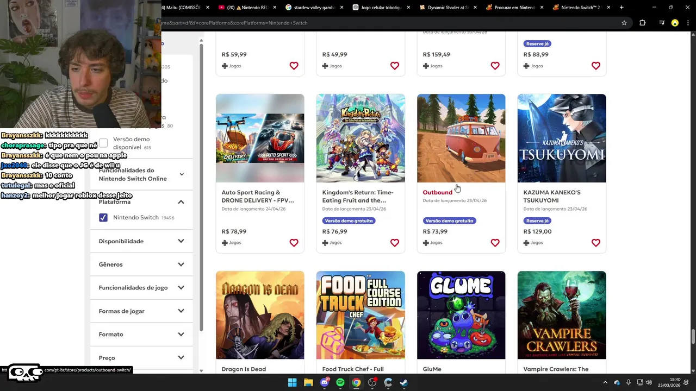Open the Tsukuyomi cover image
The image size is (696, 391).
[x=562, y=138]
